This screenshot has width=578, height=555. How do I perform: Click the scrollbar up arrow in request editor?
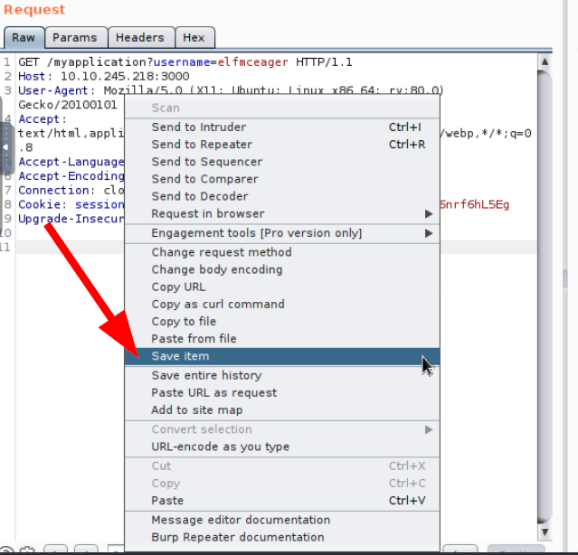(x=545, y=62)
